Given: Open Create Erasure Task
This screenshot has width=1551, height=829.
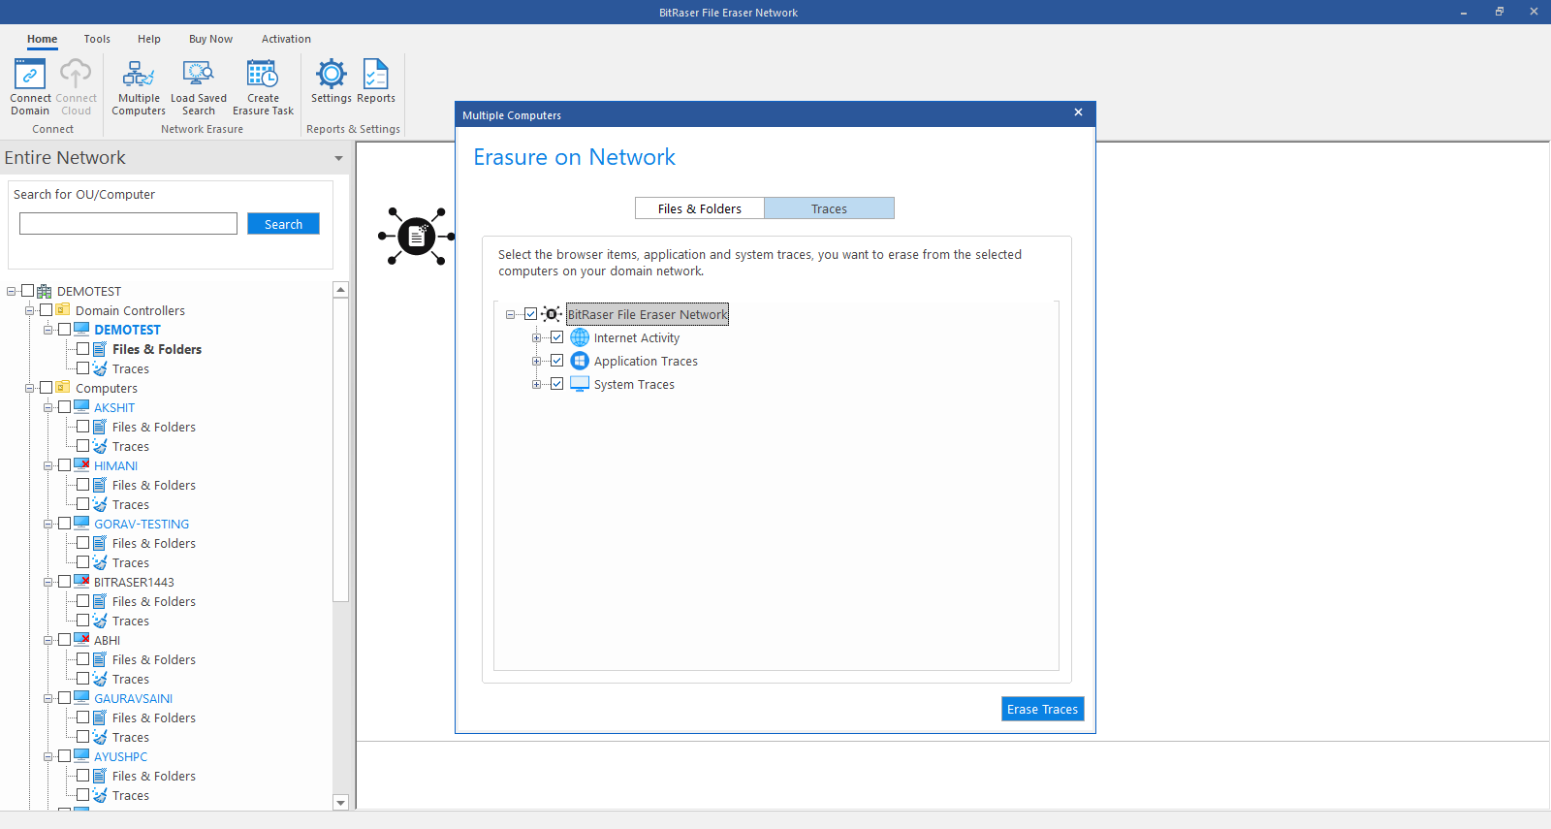Looking at the screenshot, I should 263,87.
